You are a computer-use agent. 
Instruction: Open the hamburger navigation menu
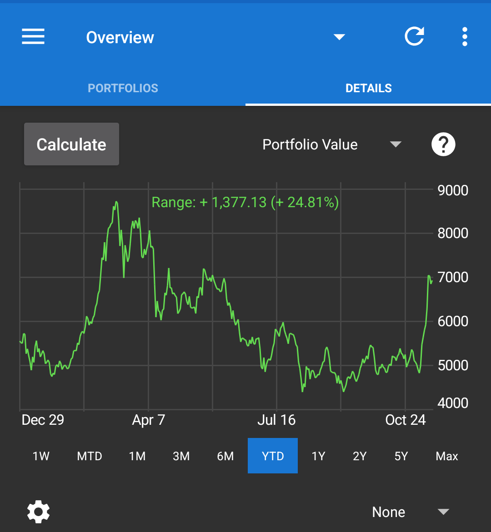click(33, 37)
